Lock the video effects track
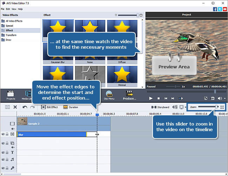This screenshot has width=228, height=176. [x=7, y=134]
